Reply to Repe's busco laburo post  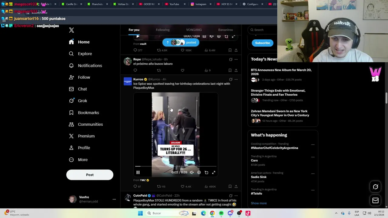(x=135, y=70)
